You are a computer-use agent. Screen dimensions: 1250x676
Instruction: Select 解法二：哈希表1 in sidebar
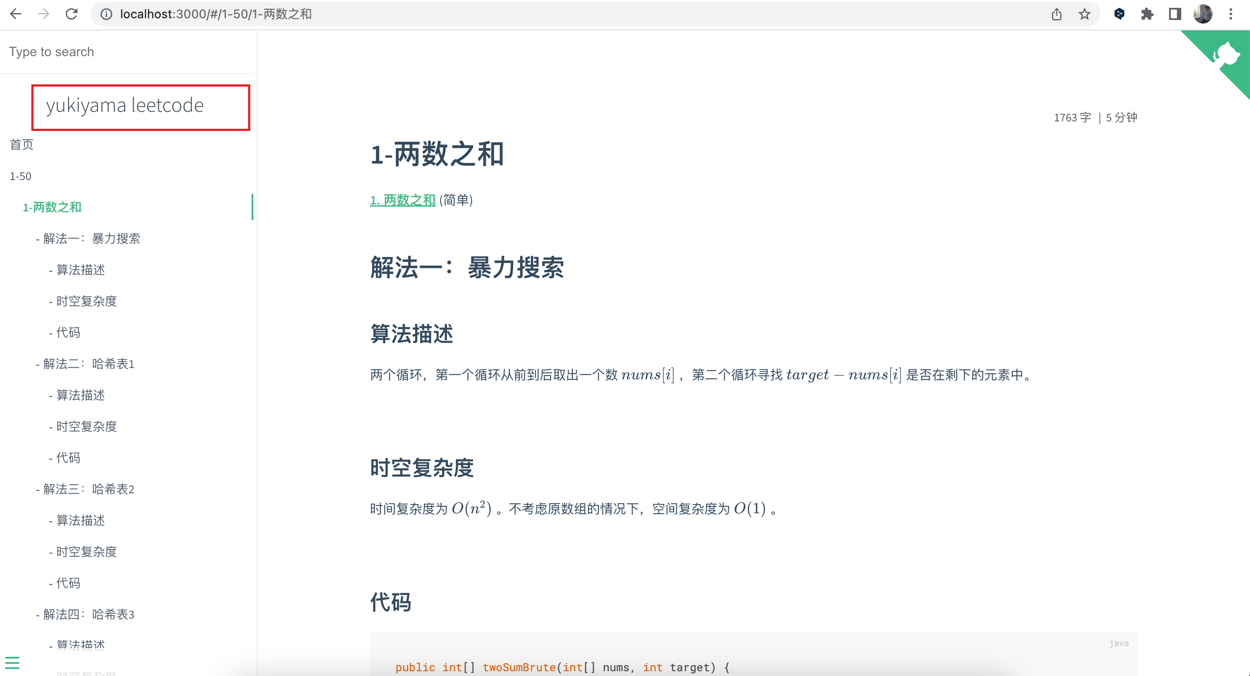pyautogui.click(x=88, y=364)
